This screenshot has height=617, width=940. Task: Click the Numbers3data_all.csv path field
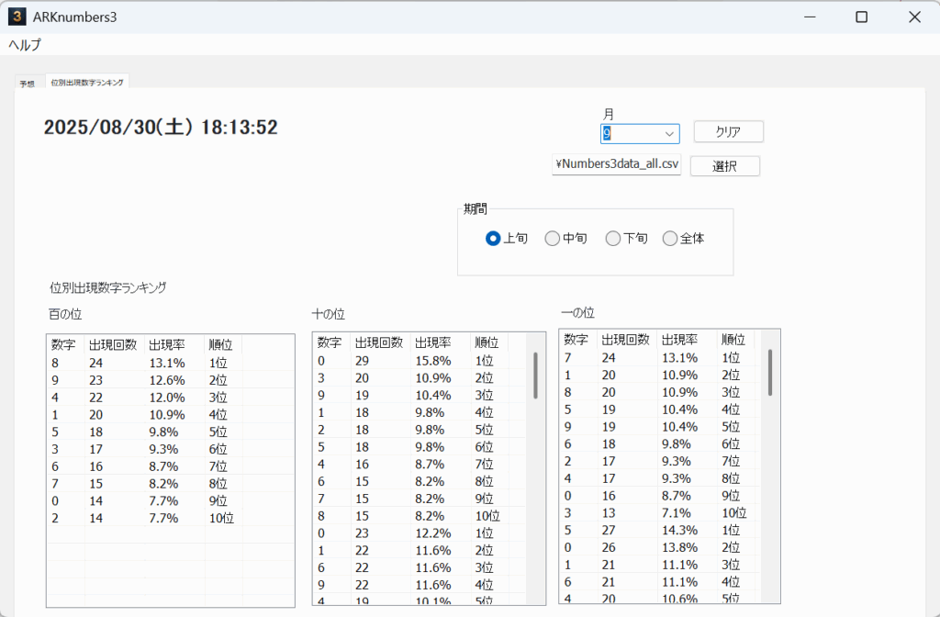tap(616, 164)
